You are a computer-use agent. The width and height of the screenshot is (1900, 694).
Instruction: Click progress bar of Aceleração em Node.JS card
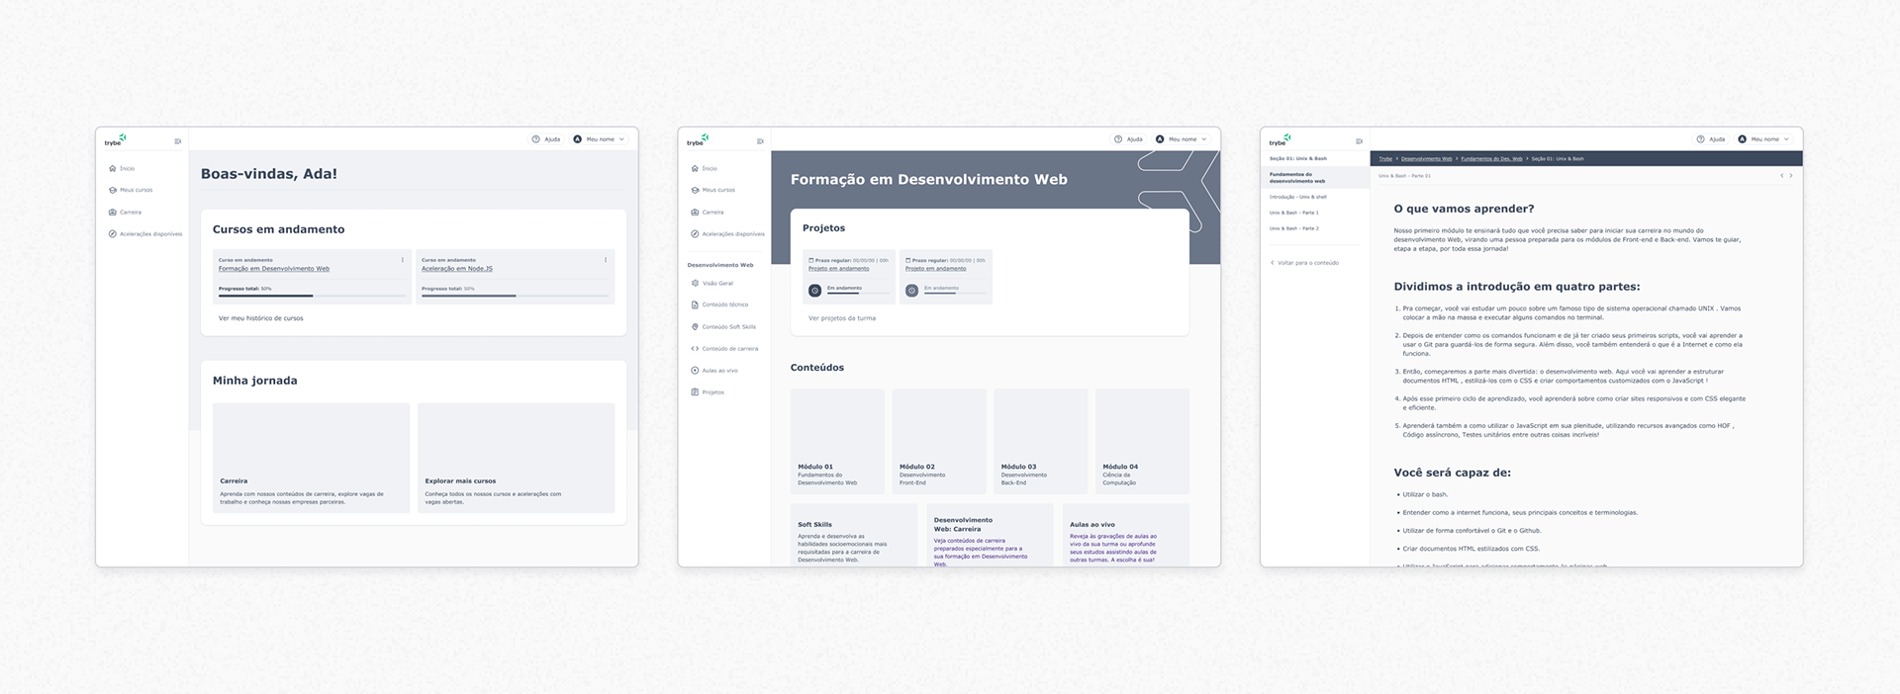tap(516, 296)
